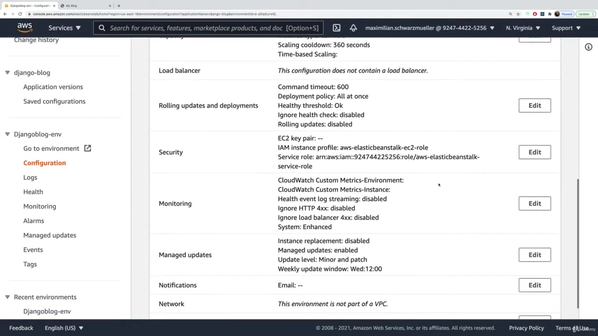Open the N. Virginia region dropdown
598x336 pixels.
point(523,28)
